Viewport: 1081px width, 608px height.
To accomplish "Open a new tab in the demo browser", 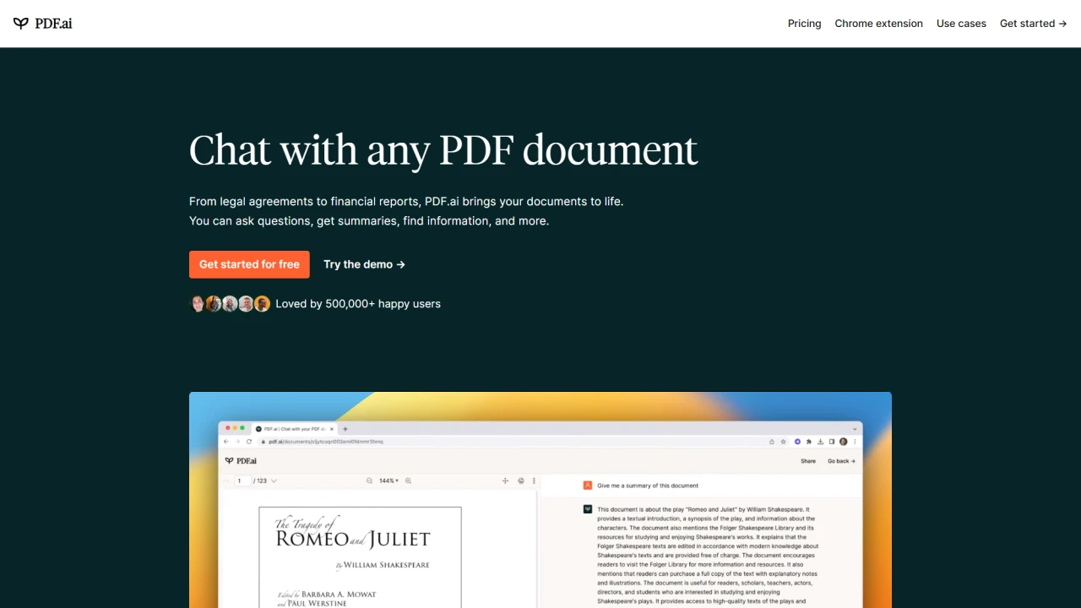I will pos(345,429).
